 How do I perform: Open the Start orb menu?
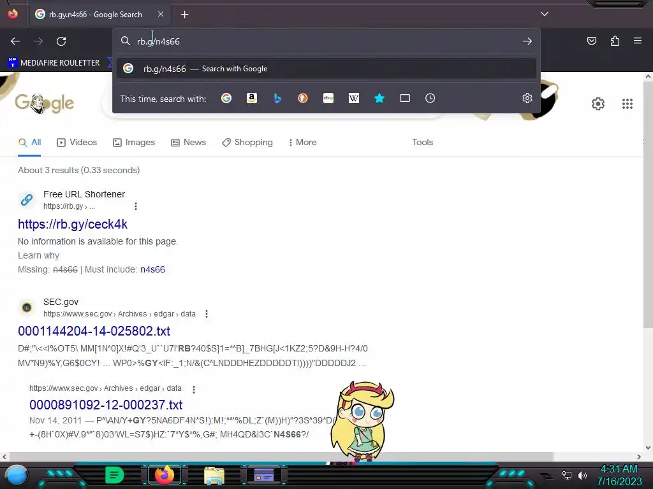coord(17,475)
